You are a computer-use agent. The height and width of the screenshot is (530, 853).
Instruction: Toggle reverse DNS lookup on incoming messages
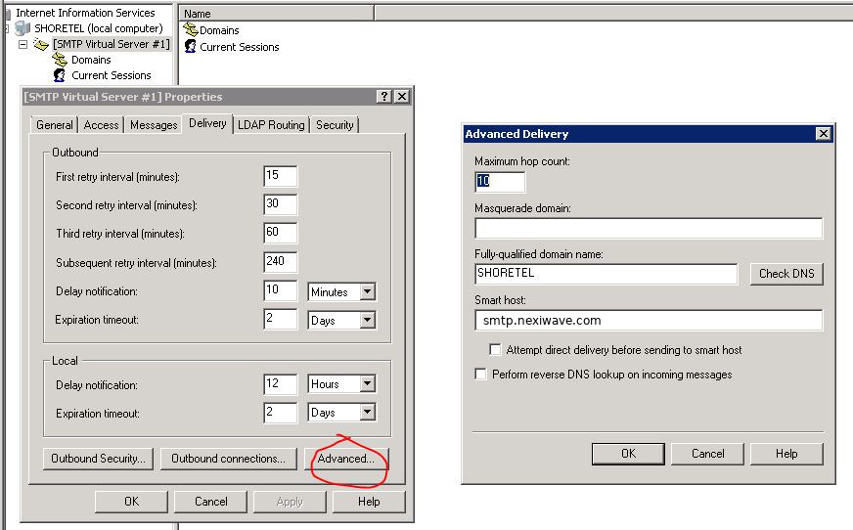pyautogui.click(x=480, y=374)
